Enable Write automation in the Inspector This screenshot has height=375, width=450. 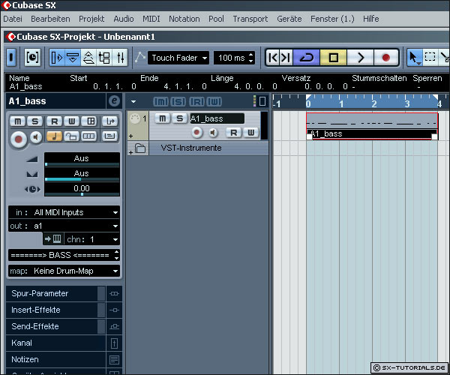click(x=72, y=121)
